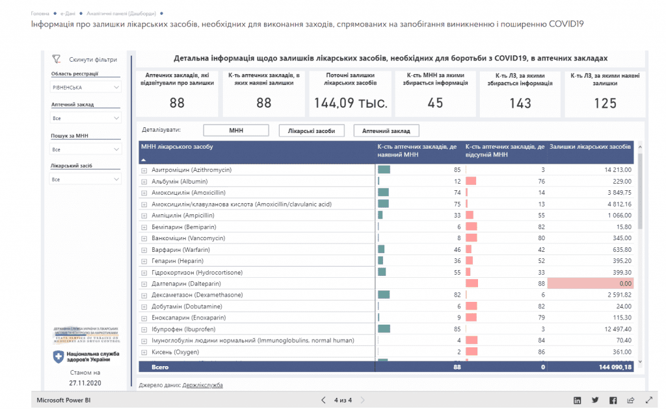The height and width of the screenshot is (409, 666).
Task: Share report on Facebook
Action: click(x=613, y=401)
